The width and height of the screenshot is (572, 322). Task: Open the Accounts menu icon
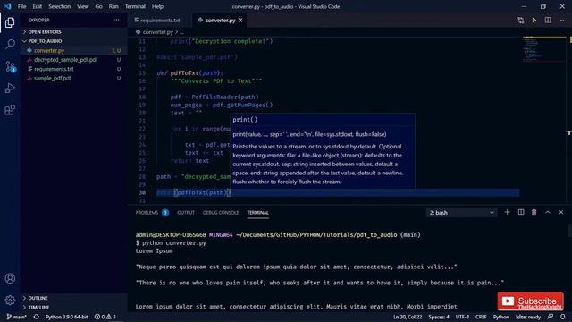[10, 278]
